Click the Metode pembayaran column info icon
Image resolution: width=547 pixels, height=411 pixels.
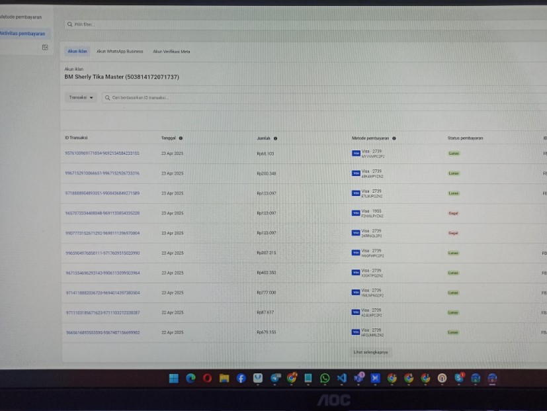coord(394,138)
